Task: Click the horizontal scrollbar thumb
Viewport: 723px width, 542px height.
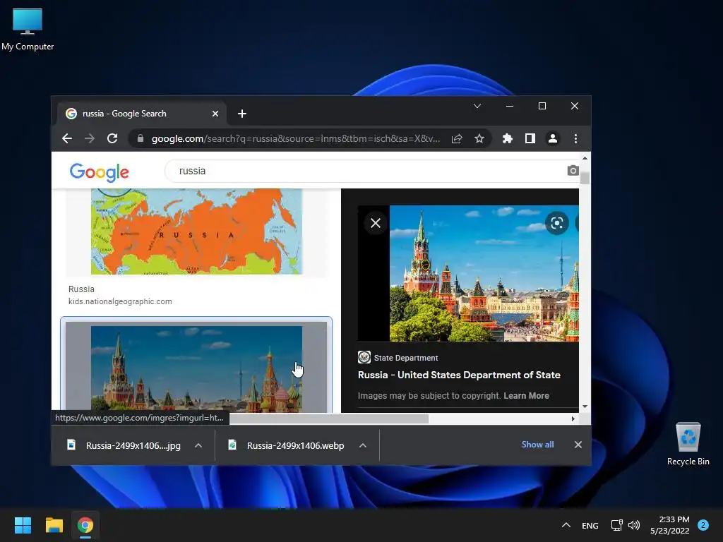Action: 329,418
